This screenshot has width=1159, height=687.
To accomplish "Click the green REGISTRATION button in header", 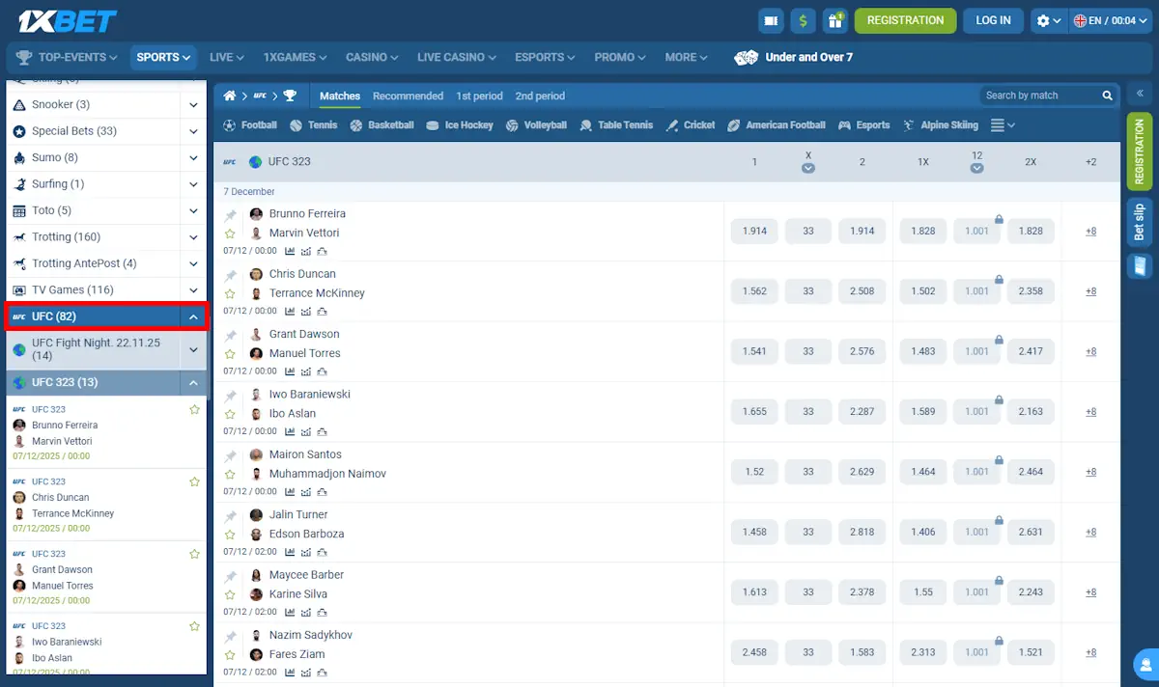I will [x=905, y=20].
